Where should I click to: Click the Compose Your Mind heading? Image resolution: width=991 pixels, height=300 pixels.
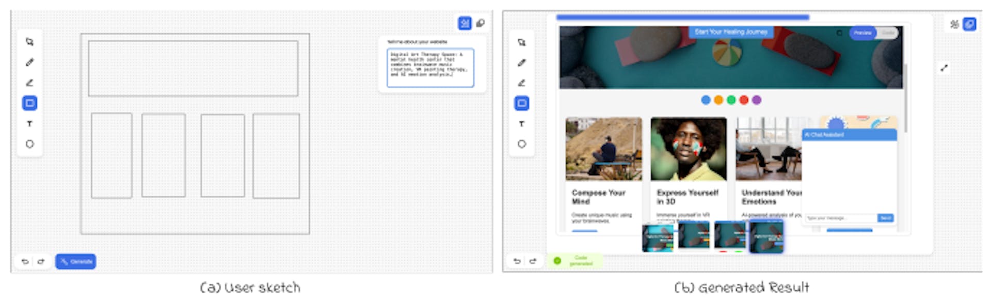[598, 197]
